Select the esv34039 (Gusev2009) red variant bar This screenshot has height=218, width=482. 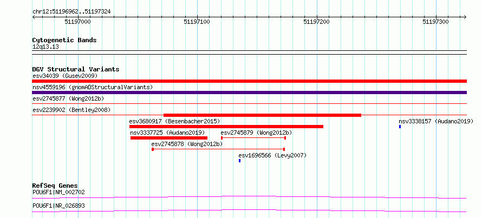(x=249, y=81)
